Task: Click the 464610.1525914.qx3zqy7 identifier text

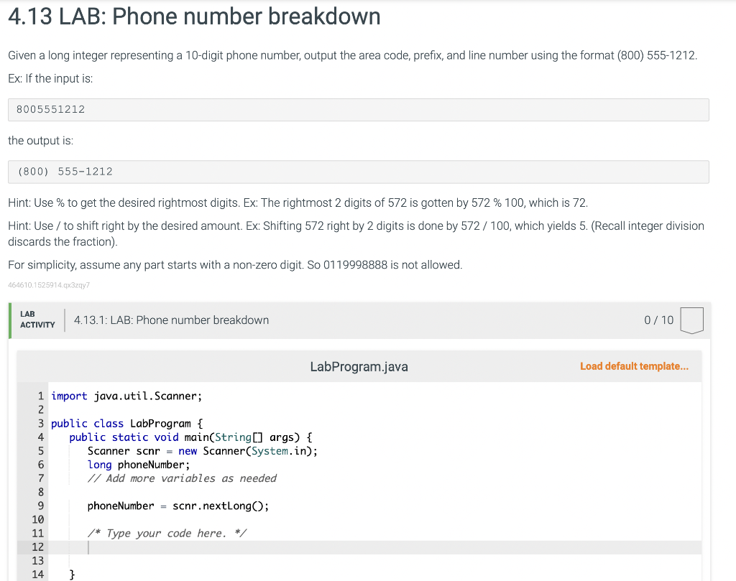Action: [48, 284]
